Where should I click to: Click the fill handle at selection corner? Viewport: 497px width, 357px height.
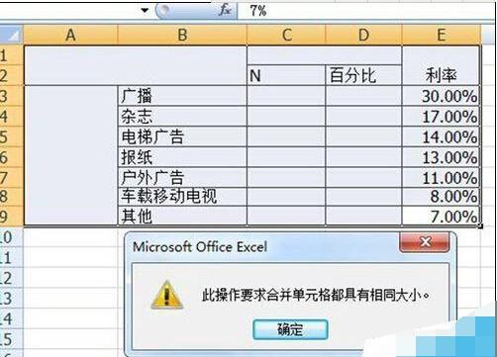click(x=481, y=225)
